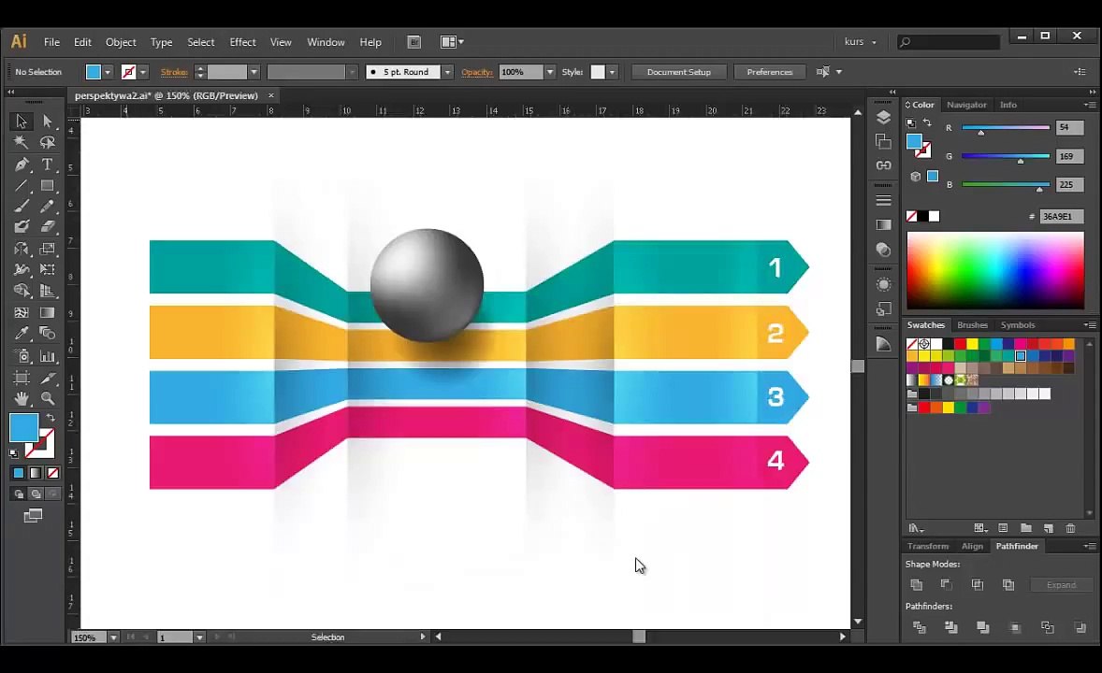Click the search field in the top bar

pyautogui.click(x=949, y=42)
